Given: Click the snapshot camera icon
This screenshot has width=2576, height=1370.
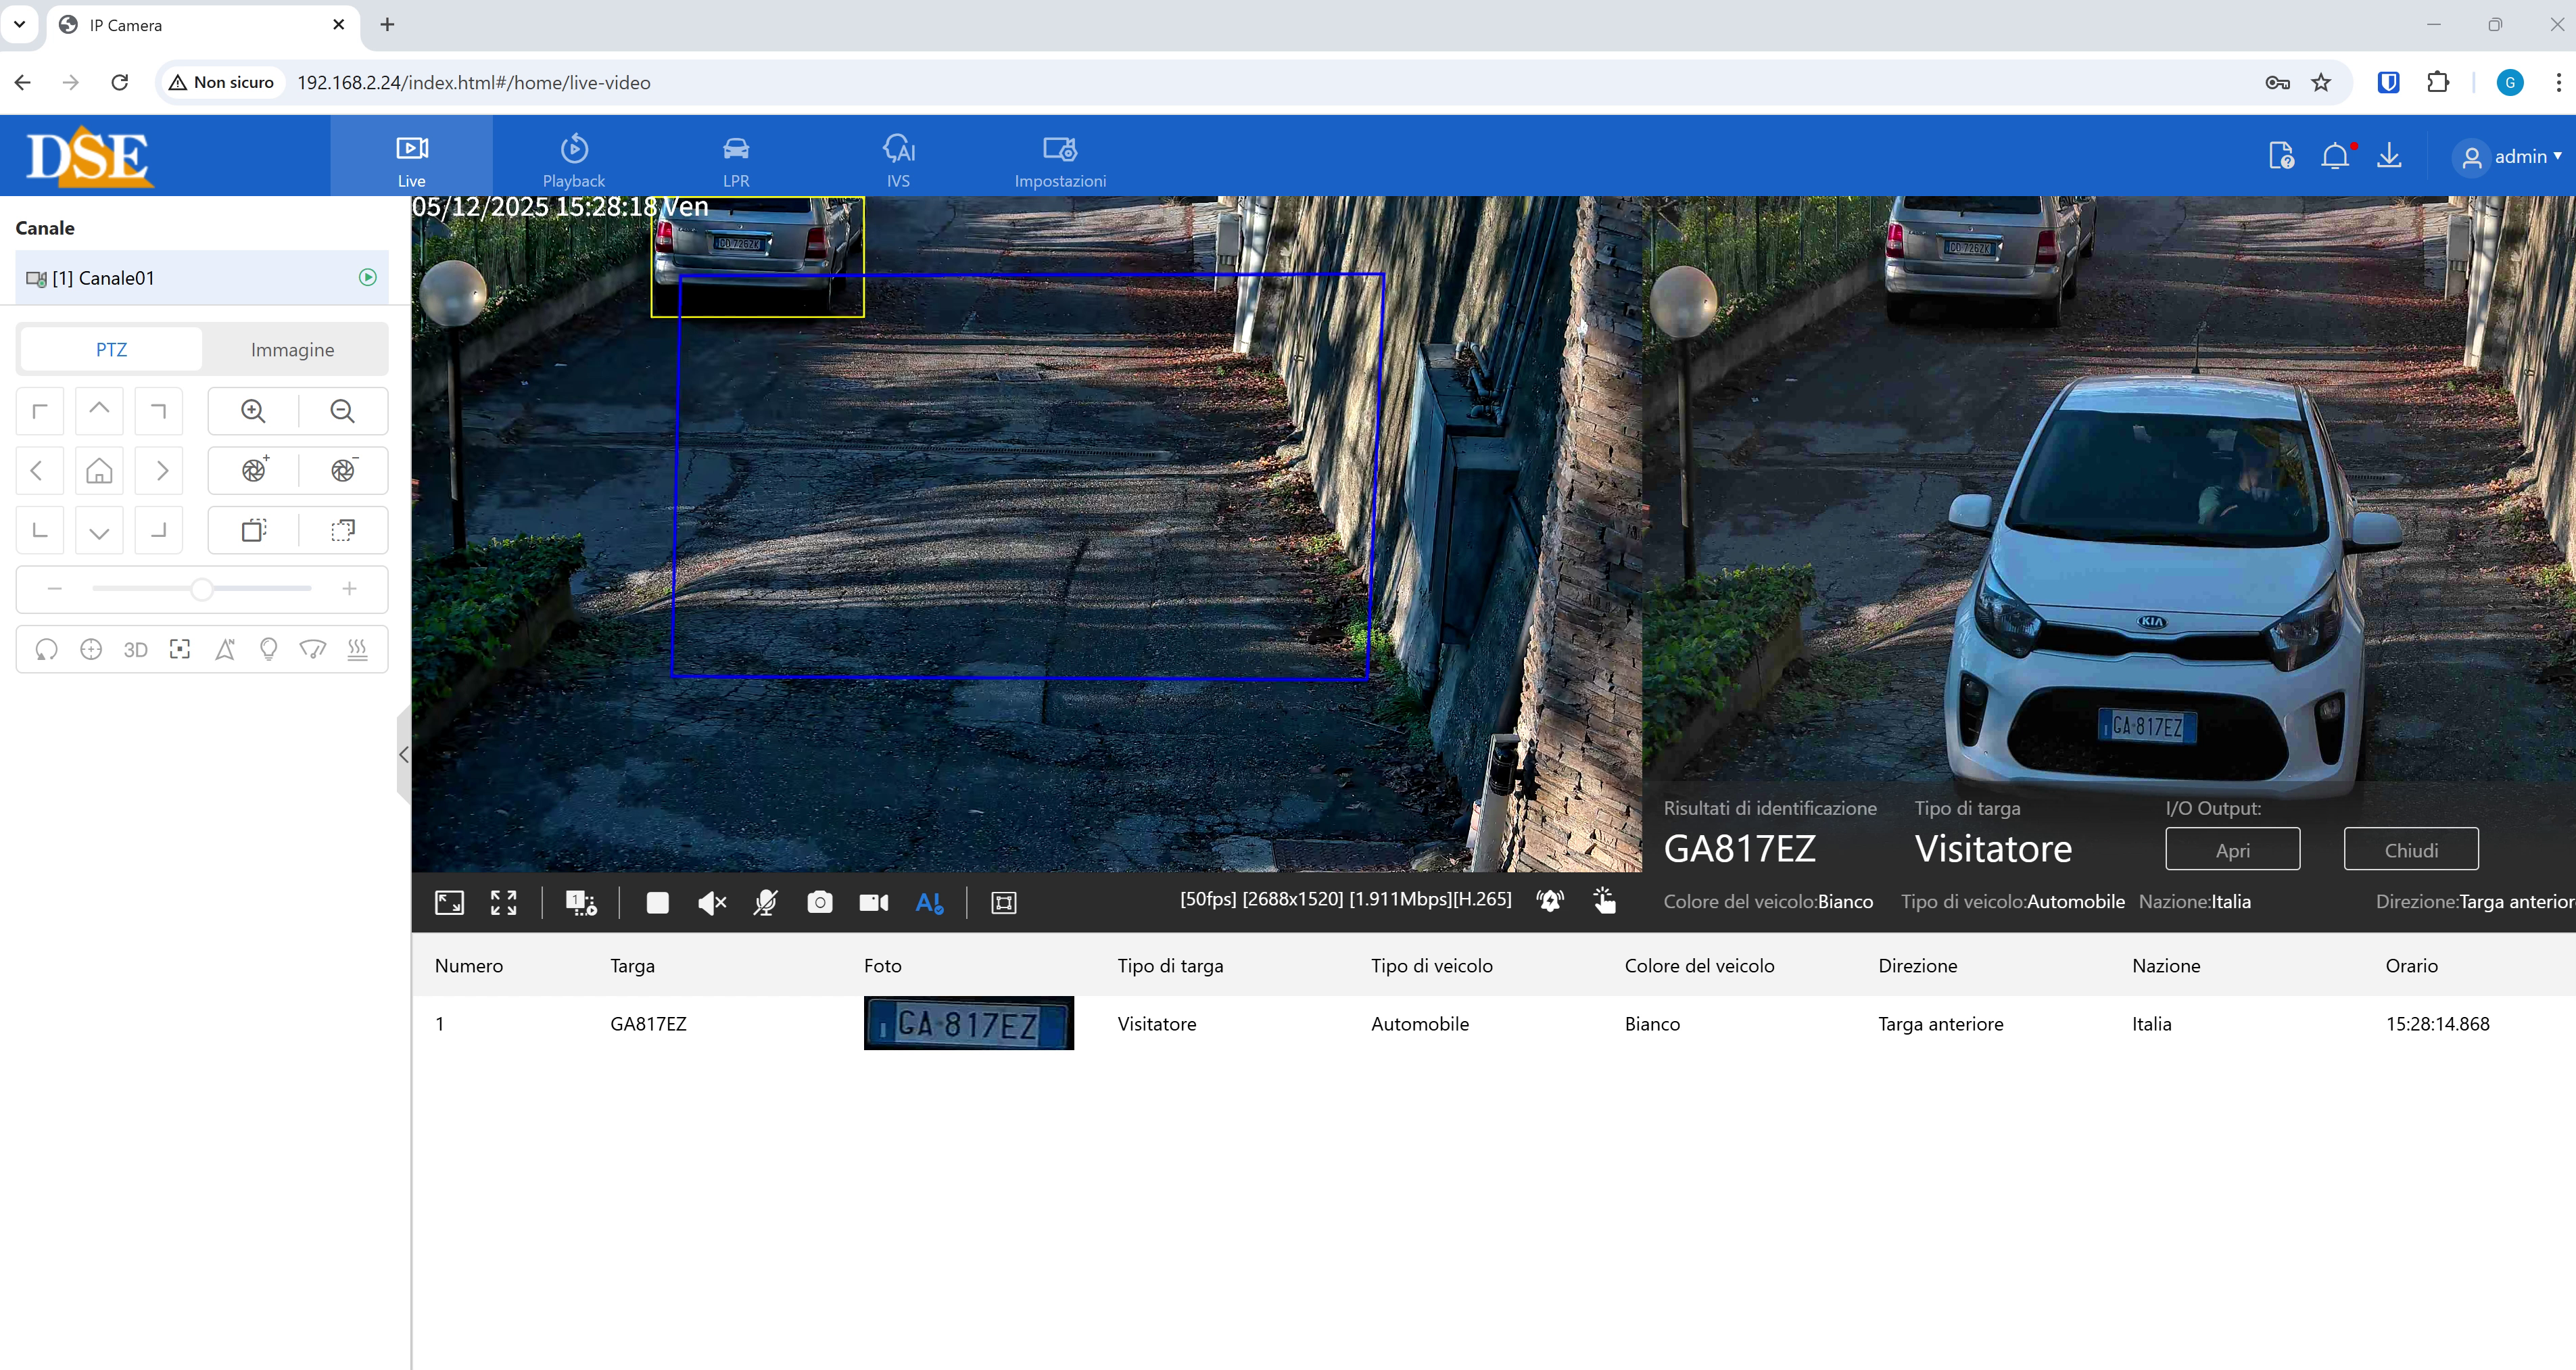Looking at the screenshot, I should (x=819, y=903).
